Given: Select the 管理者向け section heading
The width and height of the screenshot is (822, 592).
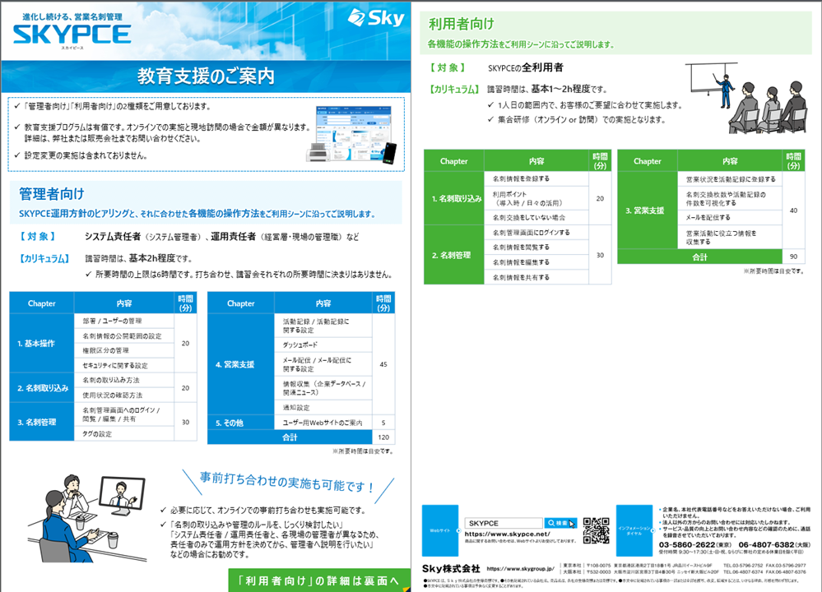Looking at the screenshot, I should [52, 194].
